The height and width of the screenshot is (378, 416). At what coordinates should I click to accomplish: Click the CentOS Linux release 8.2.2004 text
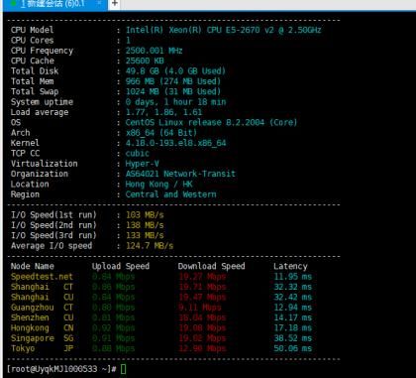[211, 123]
